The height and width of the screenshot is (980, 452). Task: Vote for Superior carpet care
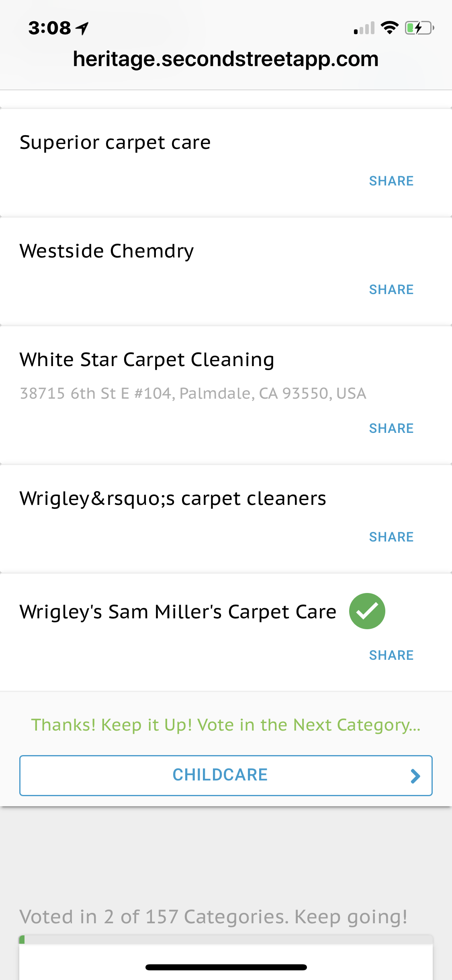pos(115,142)
